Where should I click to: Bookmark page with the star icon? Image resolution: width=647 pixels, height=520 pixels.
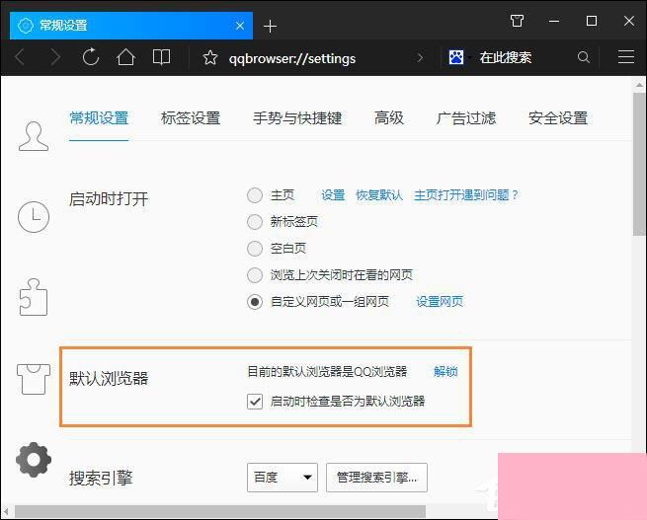[x=210, y=57]
